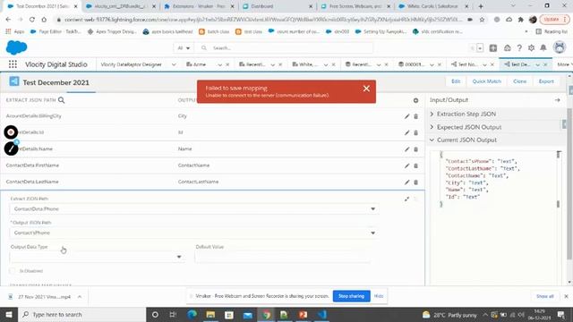573x322 pixels.
Task: Switch to the Free Screen, Webcam browser tab
Action: tap(355, 6)
